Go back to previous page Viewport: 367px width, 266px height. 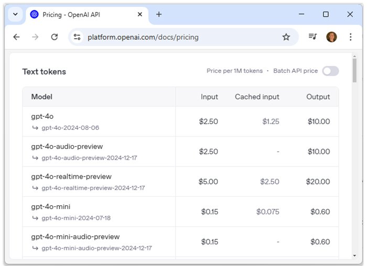[17, 37]
